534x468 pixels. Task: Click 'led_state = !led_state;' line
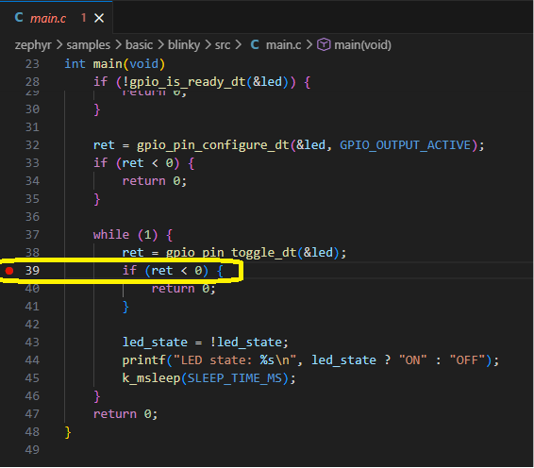(x=206, y=343)
